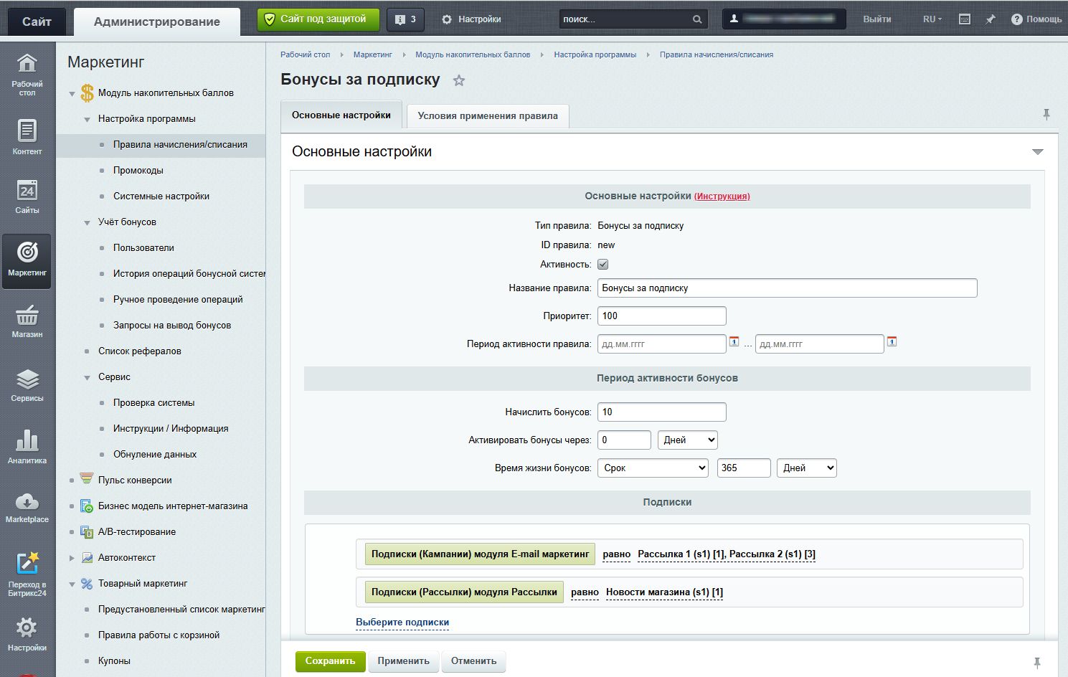Open the Сайты sidebar section
1068x677 pixels.
point(27,196)
